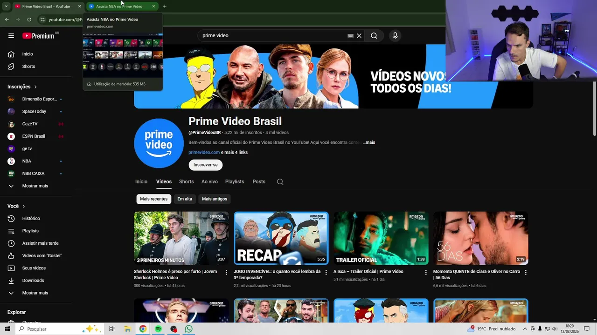Open Task View on the taskbar
597x335 pixels.
112,329
